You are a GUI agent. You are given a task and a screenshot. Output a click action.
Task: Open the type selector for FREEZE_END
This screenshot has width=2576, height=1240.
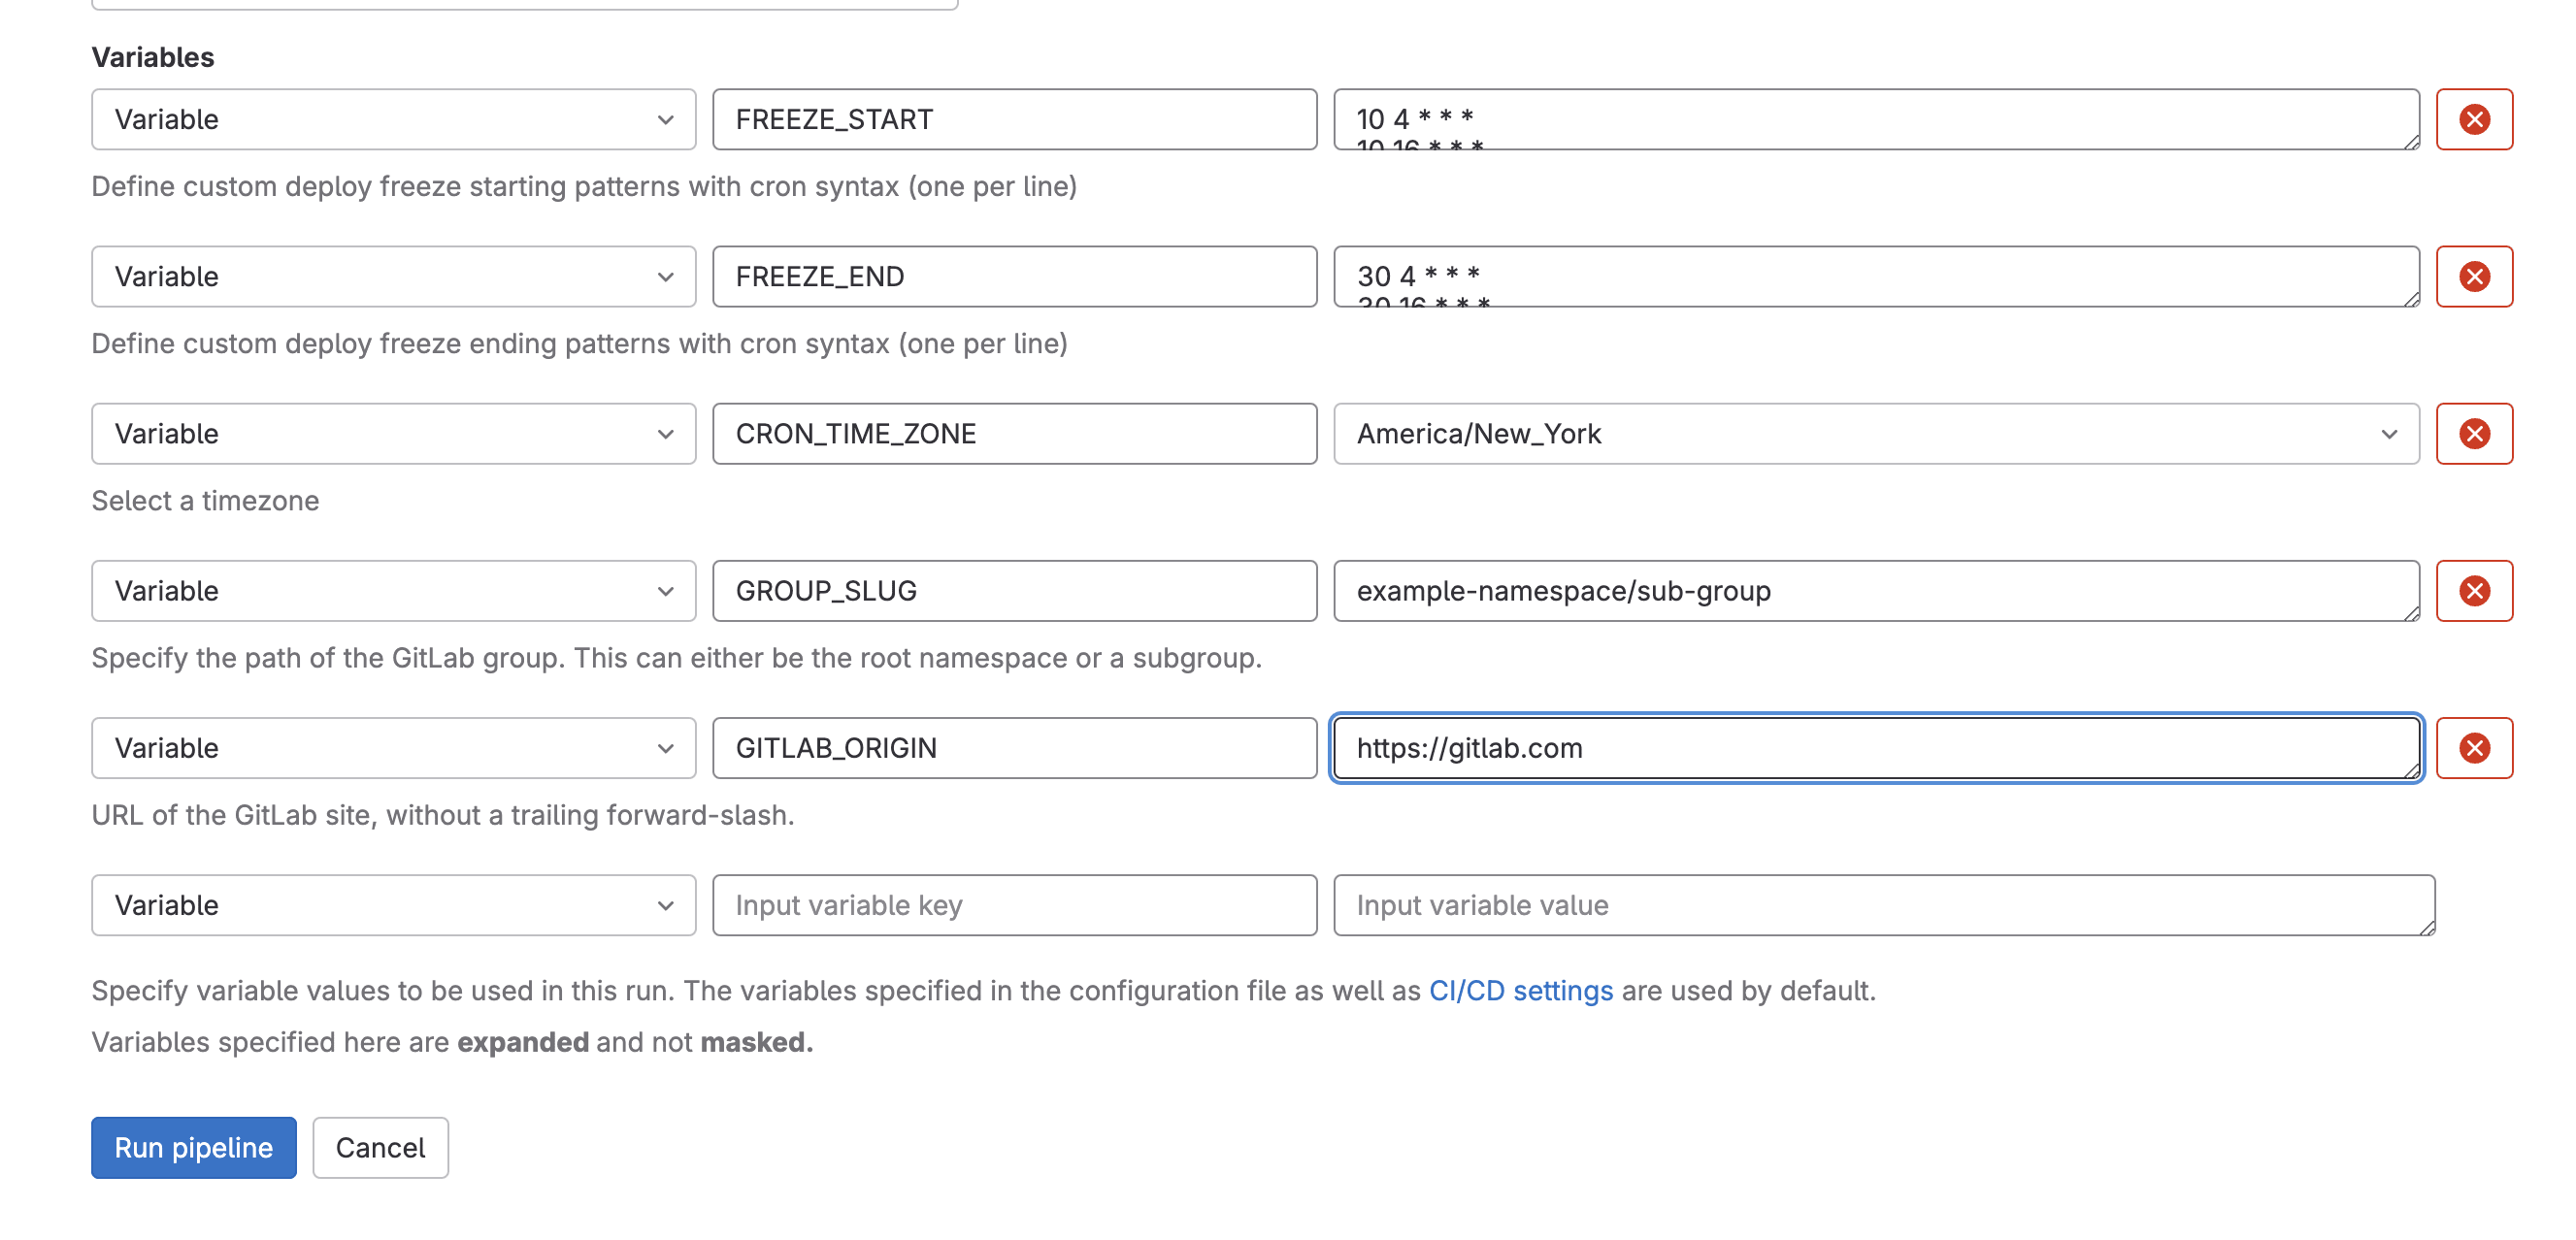tap(668, 276)
